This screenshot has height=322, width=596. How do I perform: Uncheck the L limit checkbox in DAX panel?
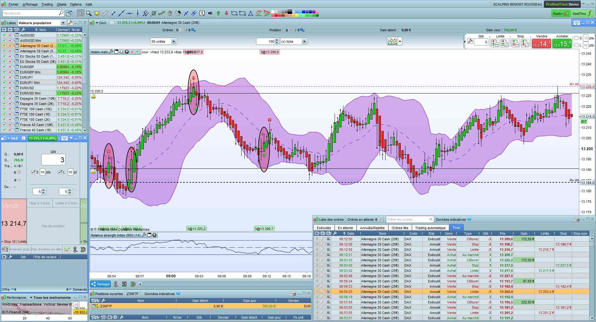(60, 172)
